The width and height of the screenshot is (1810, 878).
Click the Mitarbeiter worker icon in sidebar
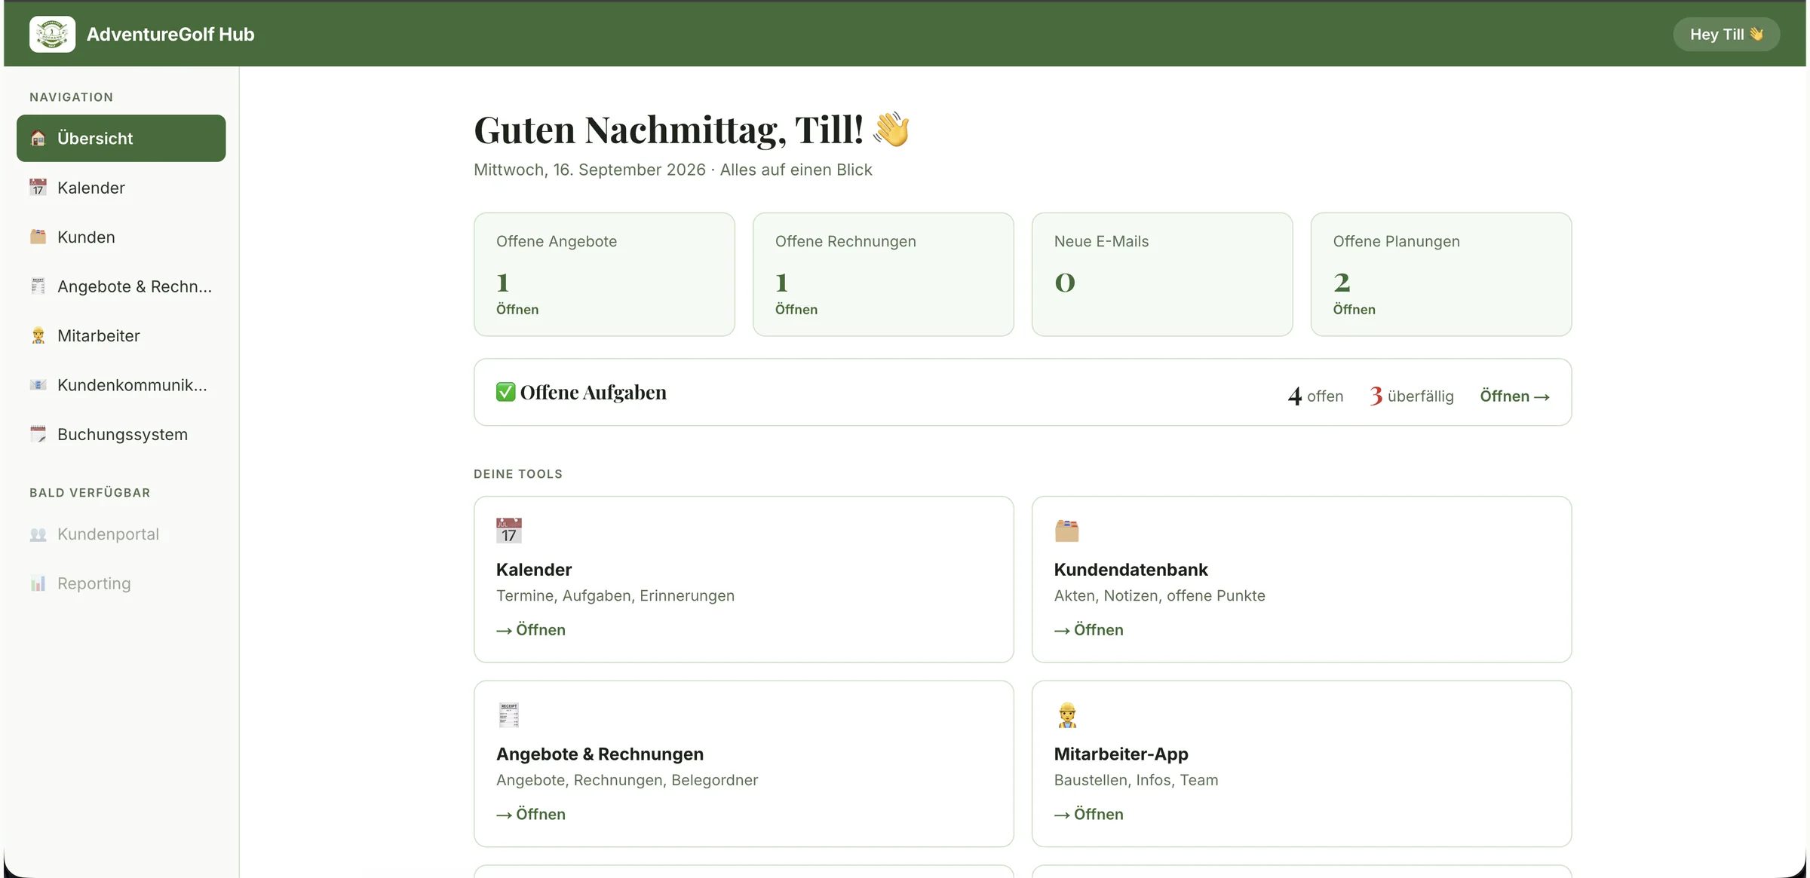[x=38, y=335]
